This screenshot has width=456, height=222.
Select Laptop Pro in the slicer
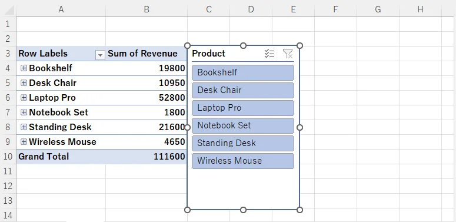point(243,108)
